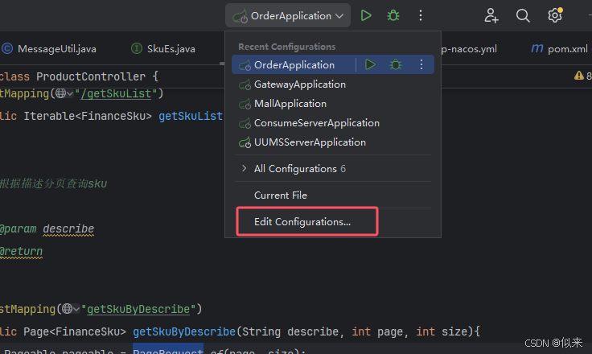Click the getSkuByDescribe method name
The width and height of the screenshot is (592, 354).
(184, 331)
